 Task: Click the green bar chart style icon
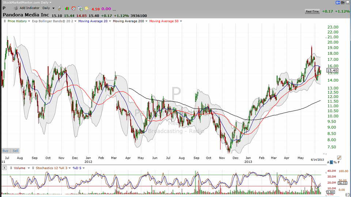(x=67, y=8)
